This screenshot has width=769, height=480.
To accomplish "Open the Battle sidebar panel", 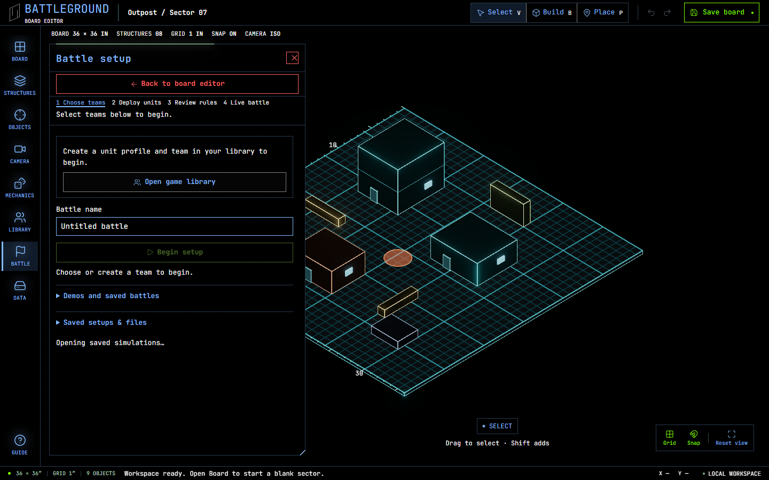I will coord(20,256).
